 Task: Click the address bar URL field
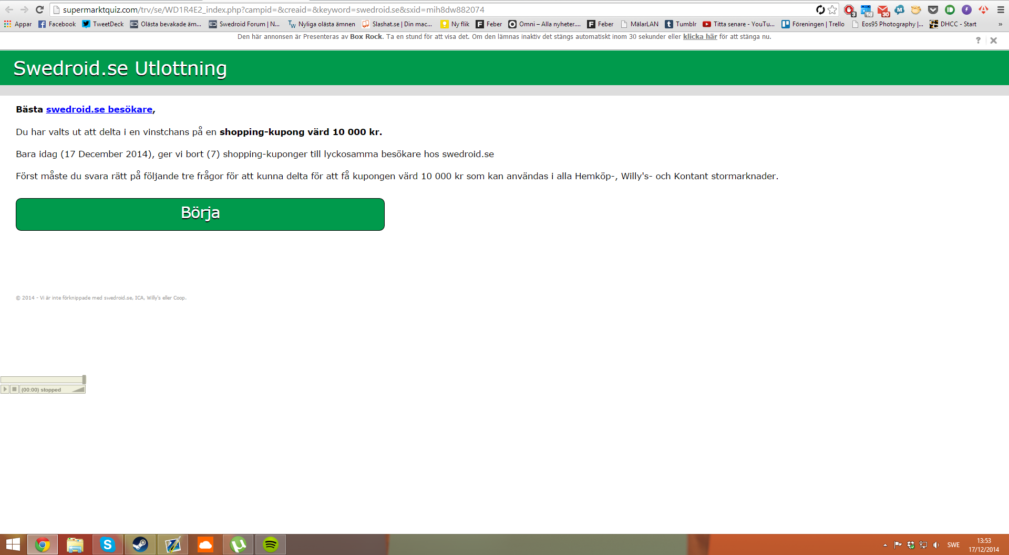click(x=431, y=9)
